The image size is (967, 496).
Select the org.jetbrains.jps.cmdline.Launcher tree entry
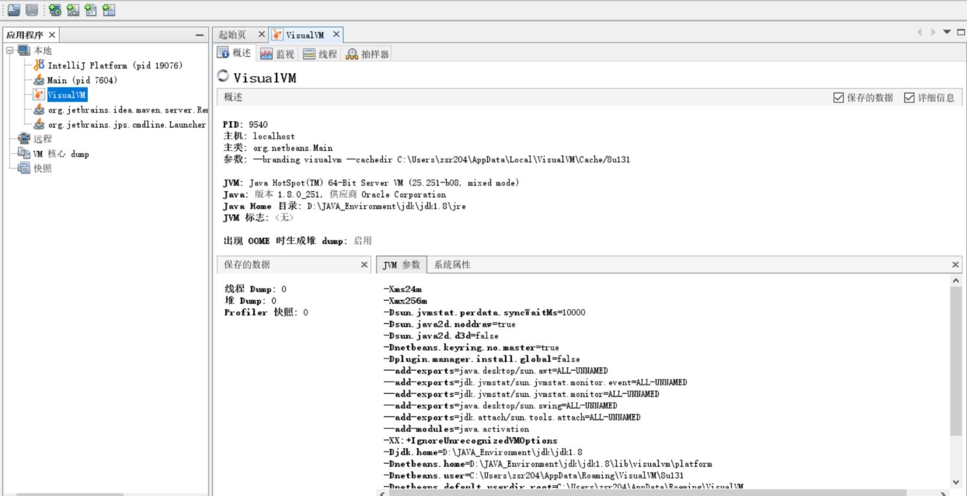127,125
